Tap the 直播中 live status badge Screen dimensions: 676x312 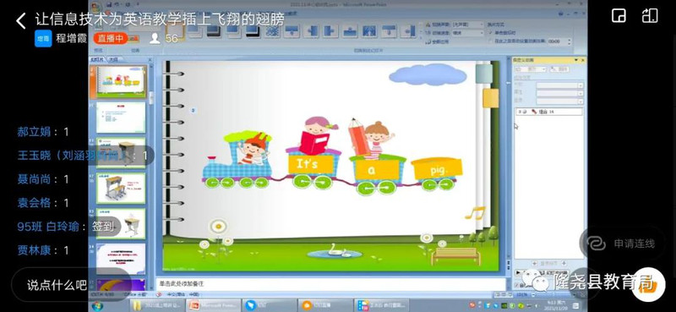tap(111, 38)
